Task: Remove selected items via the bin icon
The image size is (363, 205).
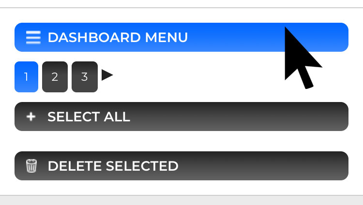Action: [x=31, y=166]
